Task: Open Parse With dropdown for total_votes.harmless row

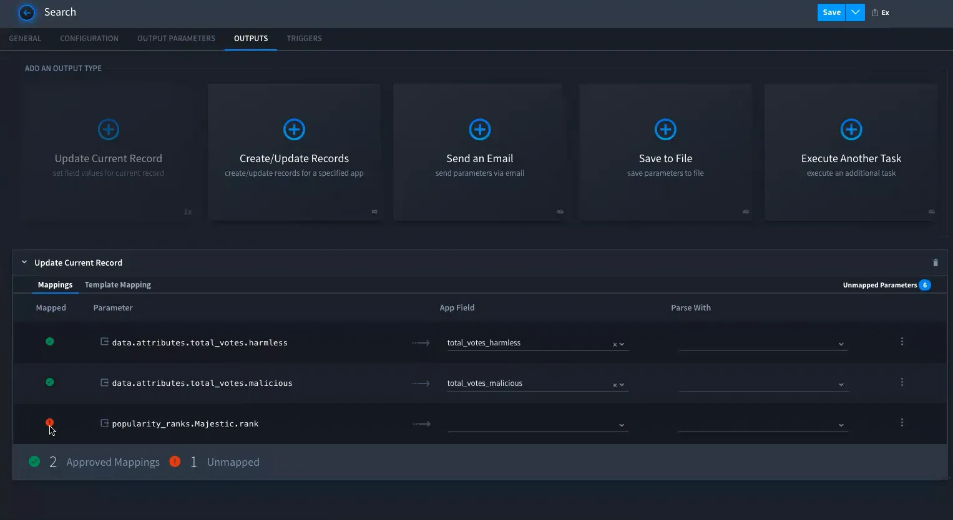Action: 763,343
